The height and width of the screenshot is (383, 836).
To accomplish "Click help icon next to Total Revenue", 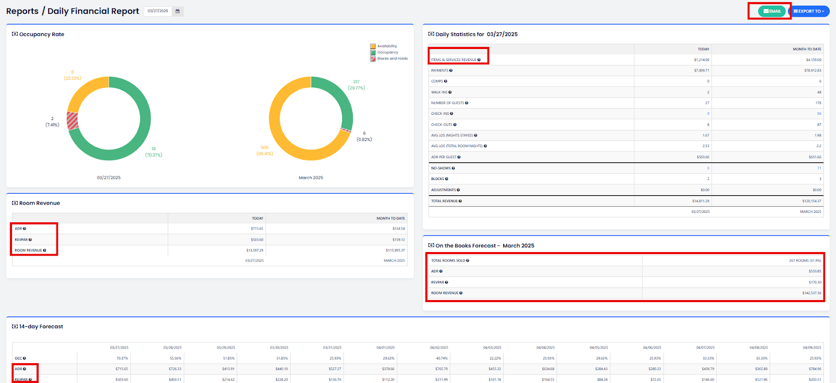I will 460,201.
